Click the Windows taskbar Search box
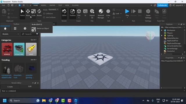Viewport: 186px width, 104px height. click(x=24, y=101)
